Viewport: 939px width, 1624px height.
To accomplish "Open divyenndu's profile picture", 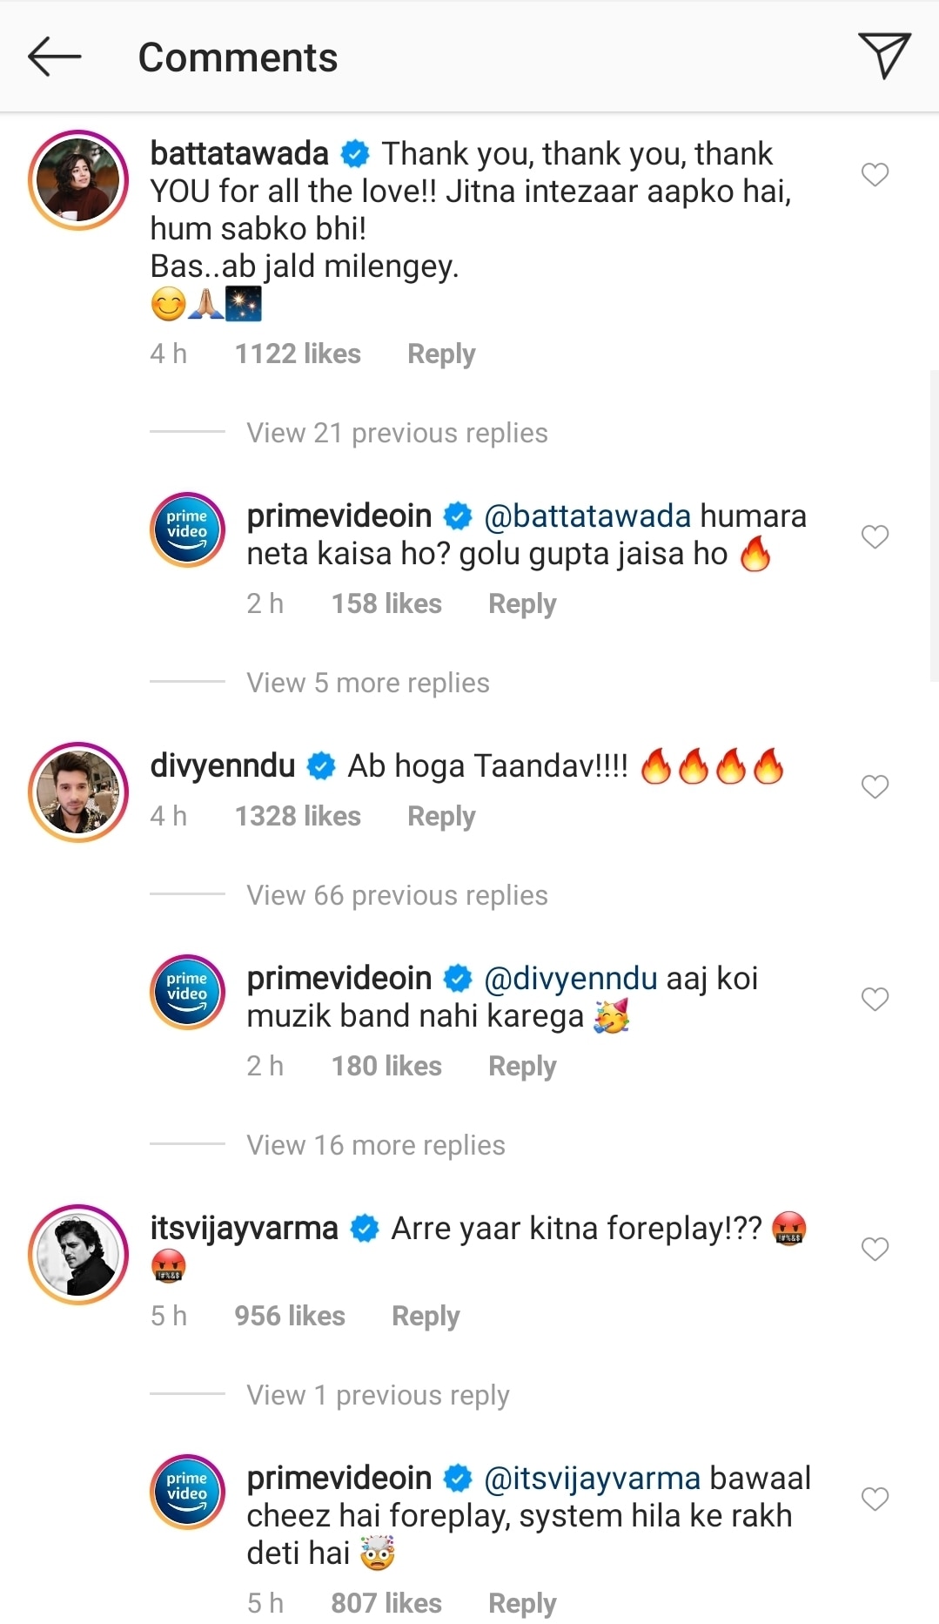I will 78,792.
